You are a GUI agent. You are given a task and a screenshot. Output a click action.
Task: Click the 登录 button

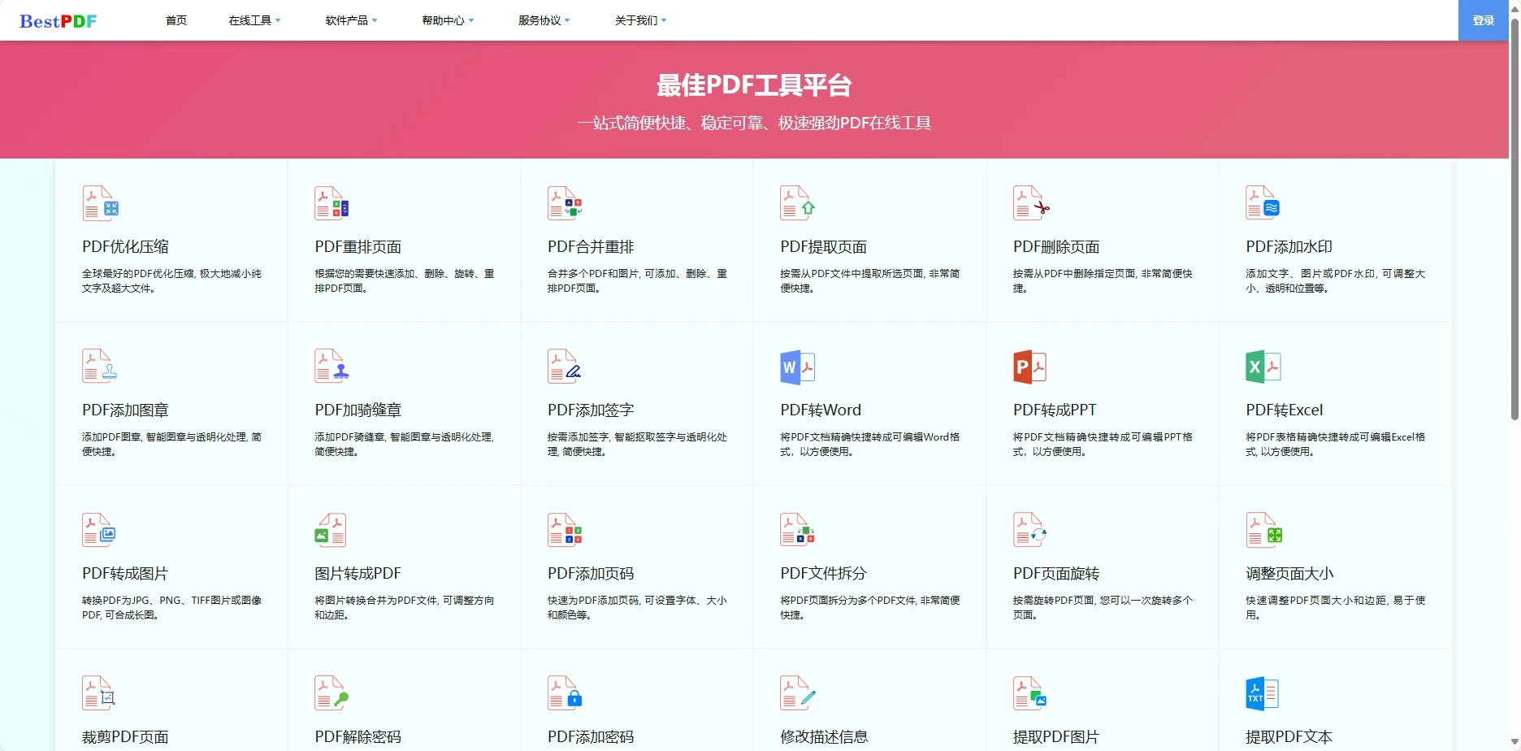[1484, 20]
